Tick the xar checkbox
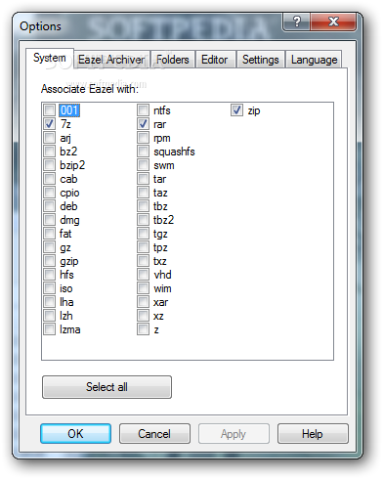This screenshot has width=383, height=479. pos(143,302)
